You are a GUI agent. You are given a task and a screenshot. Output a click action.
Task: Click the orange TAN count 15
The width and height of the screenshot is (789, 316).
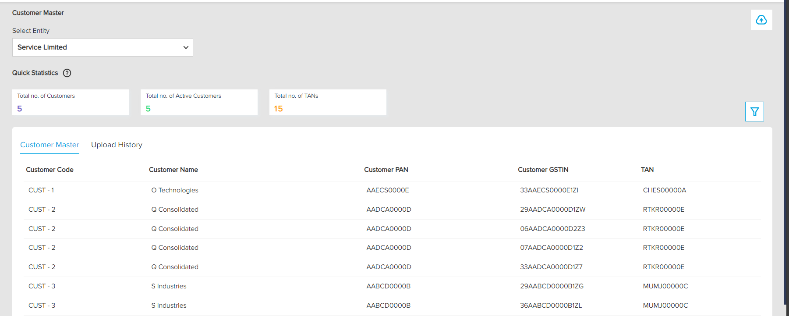pos(279,109)
